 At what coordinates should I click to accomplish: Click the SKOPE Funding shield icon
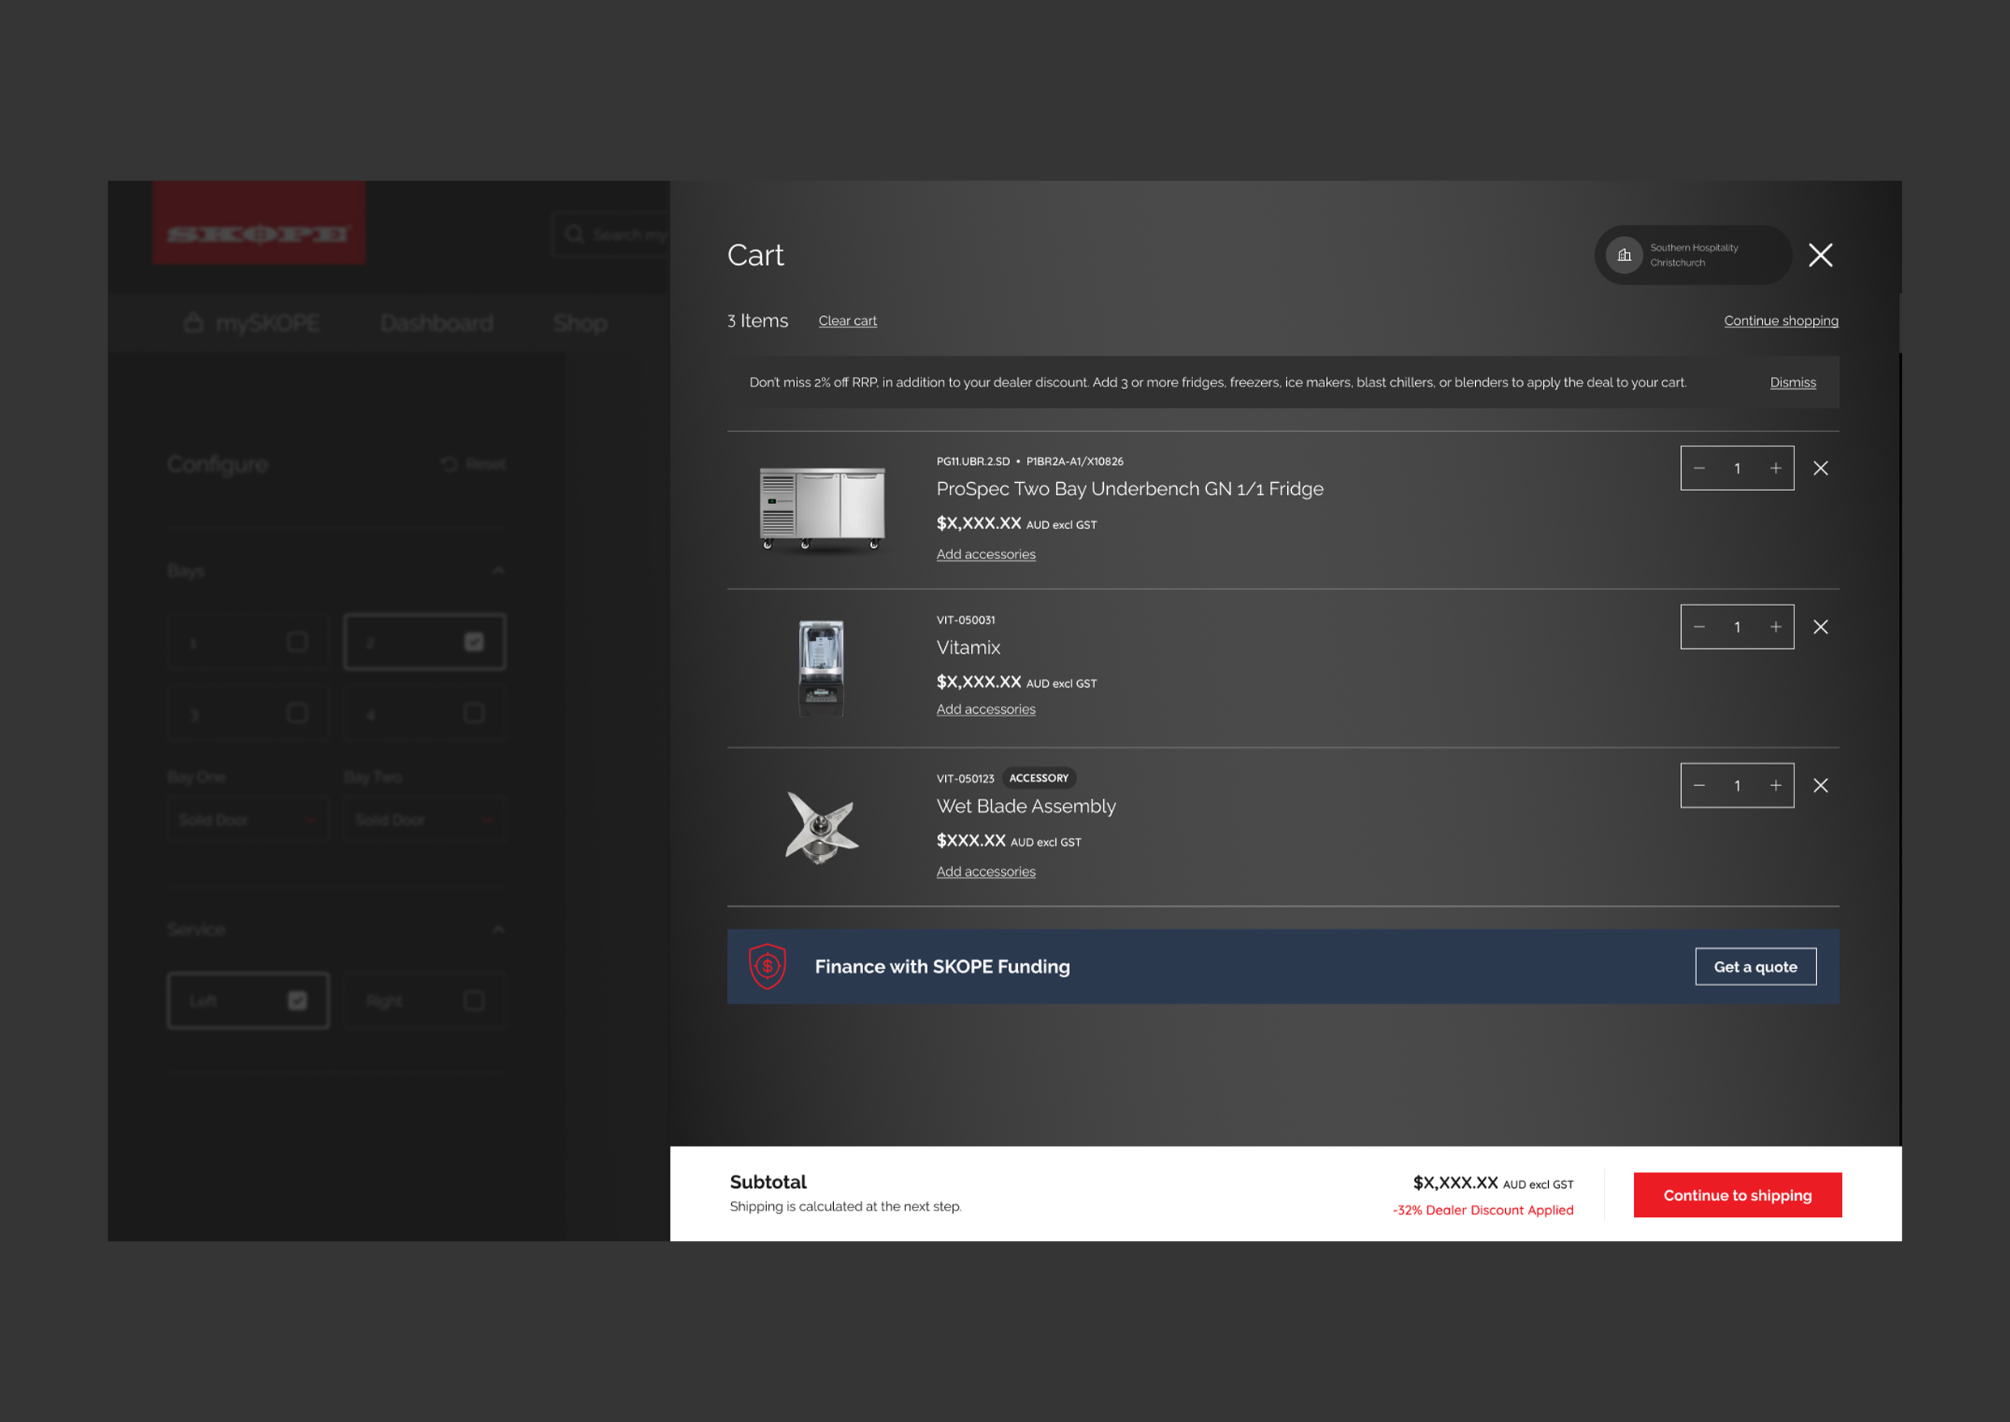[767, 967]
